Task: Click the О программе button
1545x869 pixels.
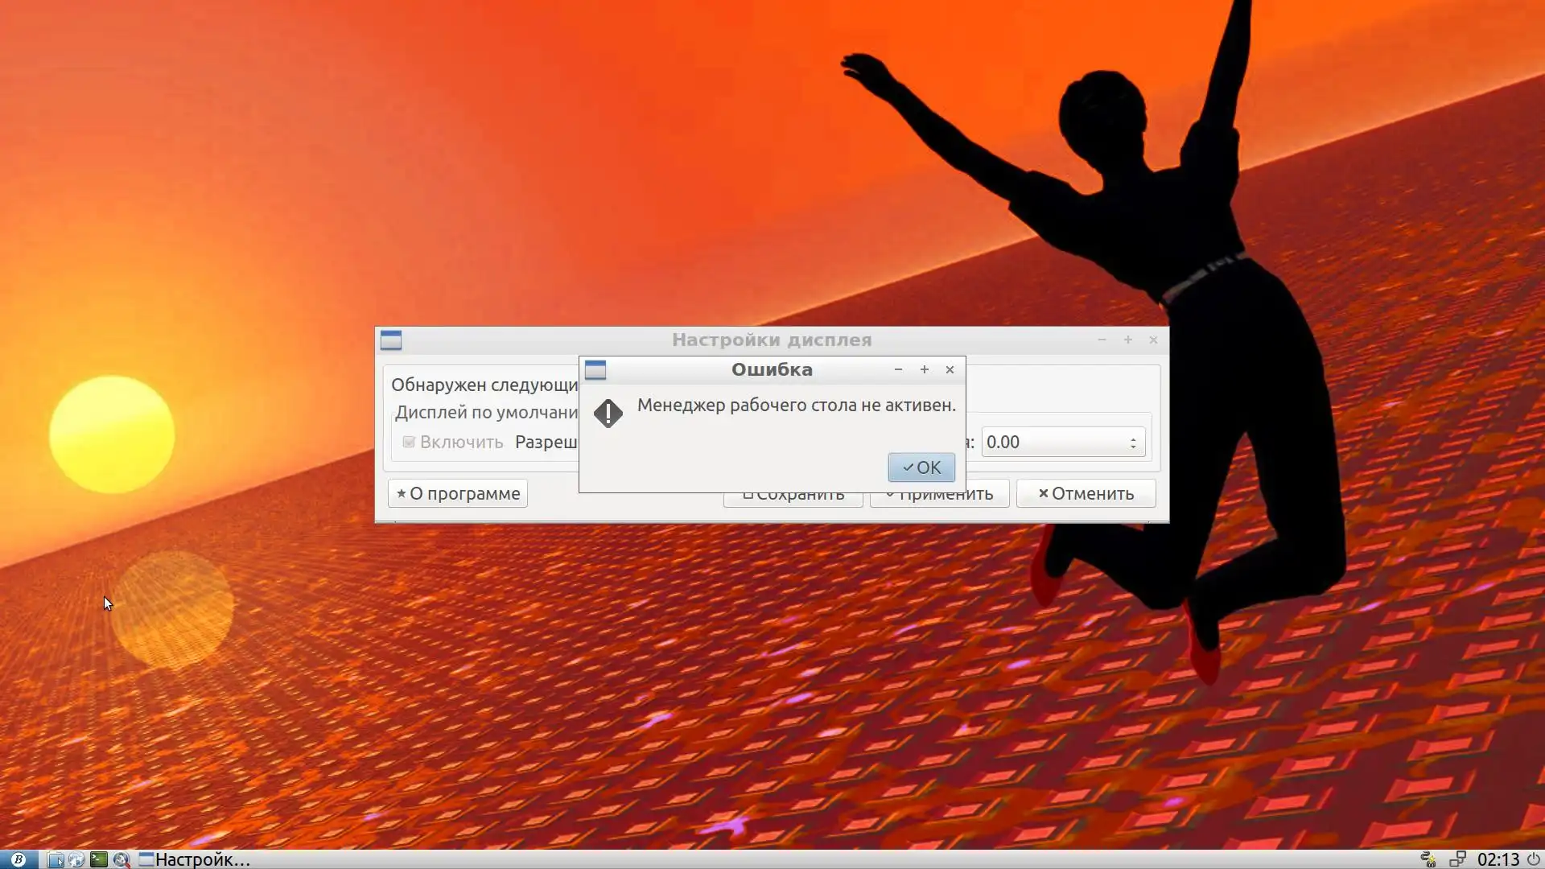Action: (x=458, y=493)
